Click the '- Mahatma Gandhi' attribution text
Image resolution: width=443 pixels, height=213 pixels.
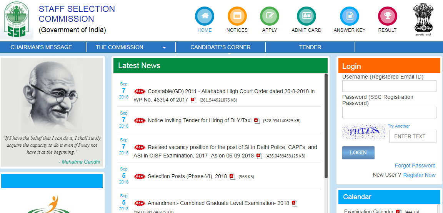[79, 162]
